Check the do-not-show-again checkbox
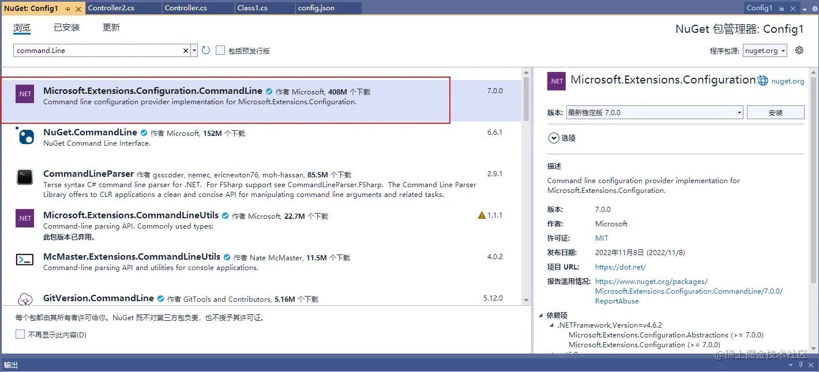The width and height of the screenshot is (819, 372). tap(20, 334)
